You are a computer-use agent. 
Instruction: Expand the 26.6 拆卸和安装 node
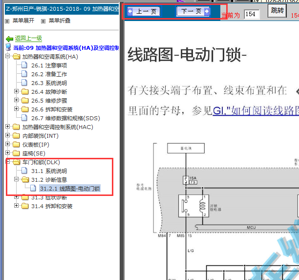click(17, 108)
